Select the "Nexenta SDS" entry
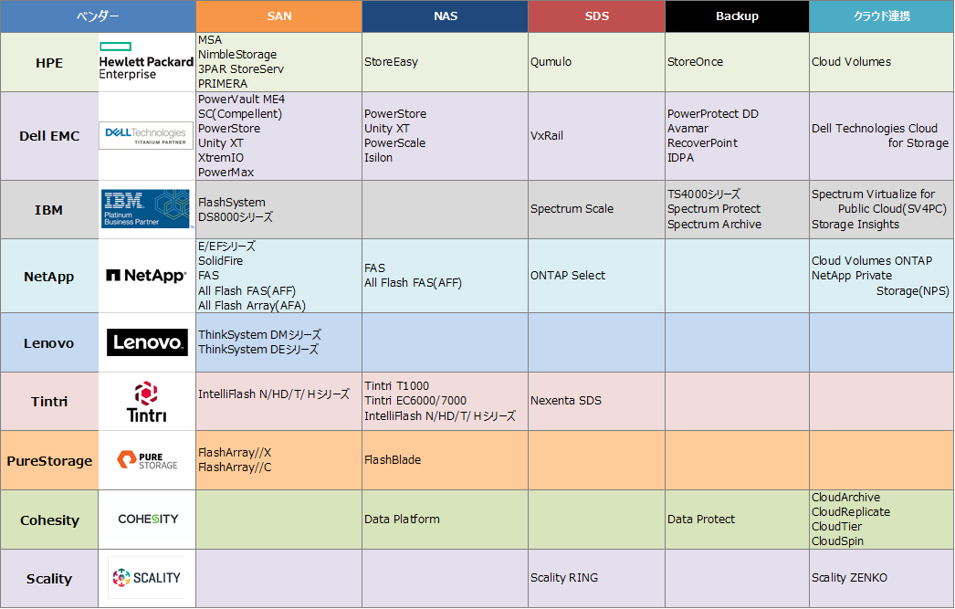 (x=566, y=401)
